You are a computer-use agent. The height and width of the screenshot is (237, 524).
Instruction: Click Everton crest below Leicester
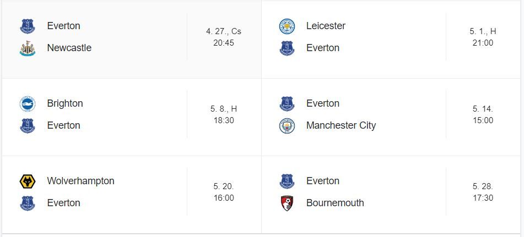[x=287, y=48]
